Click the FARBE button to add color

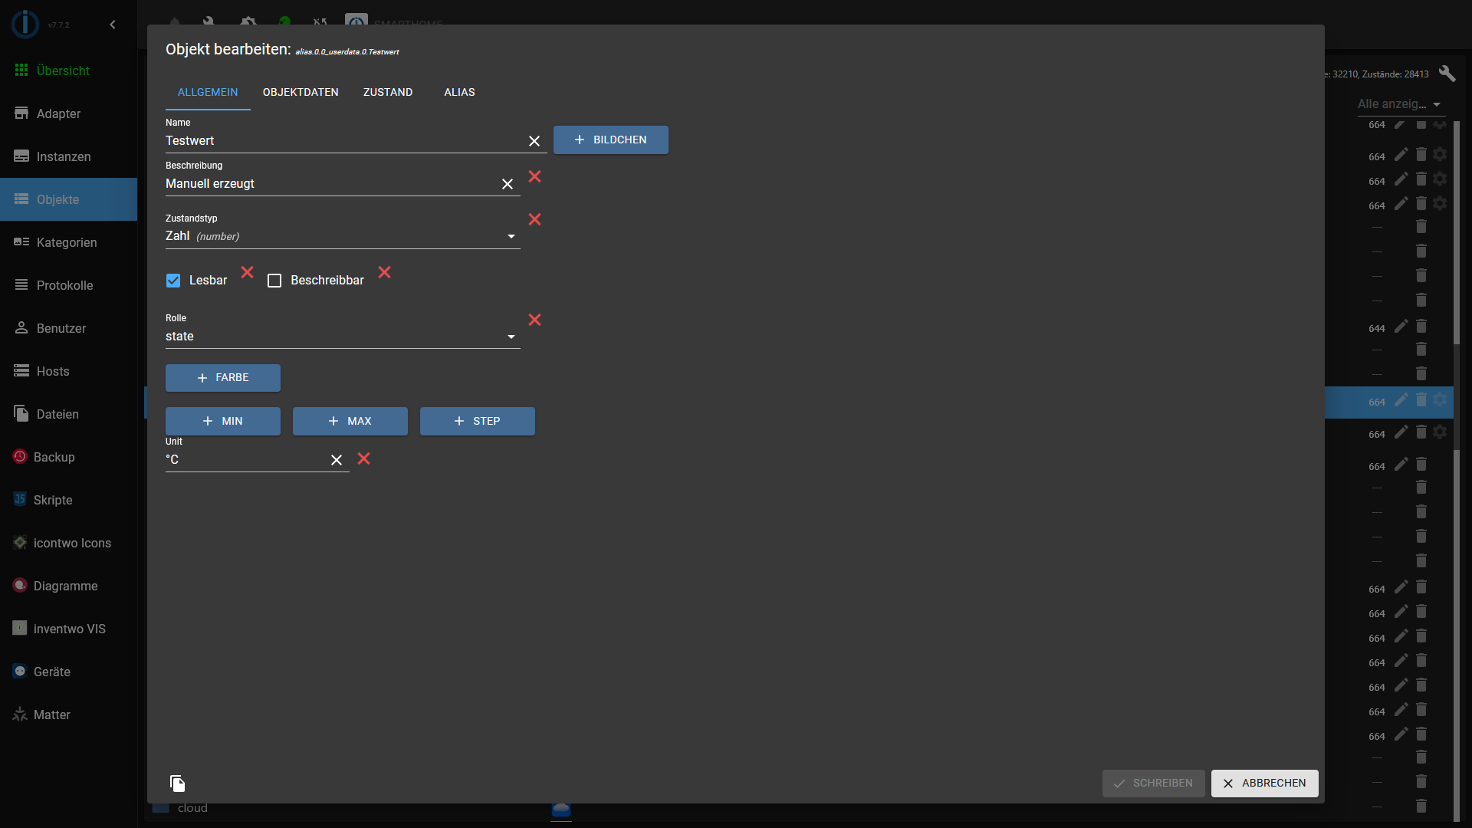(223, 378)
